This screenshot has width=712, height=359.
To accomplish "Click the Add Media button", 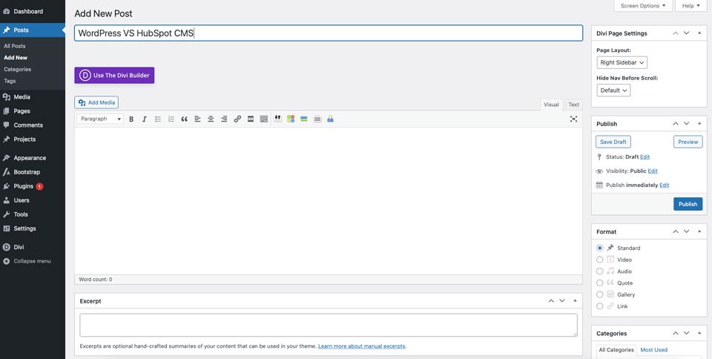I will (96, 102).
